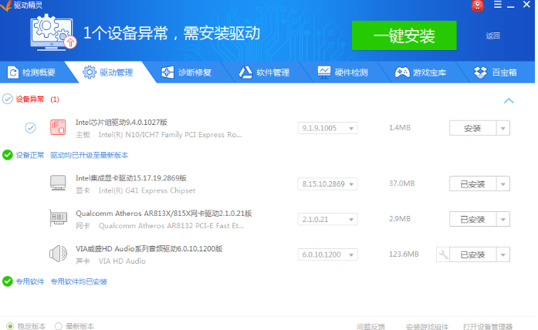Click the 软件管理 triangle icon
This screenshot has height=330, width=538.
245,72
